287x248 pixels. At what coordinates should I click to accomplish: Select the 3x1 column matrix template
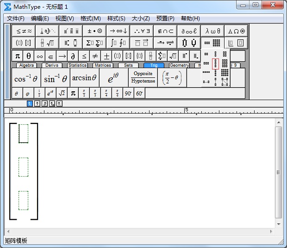(216, 64)
